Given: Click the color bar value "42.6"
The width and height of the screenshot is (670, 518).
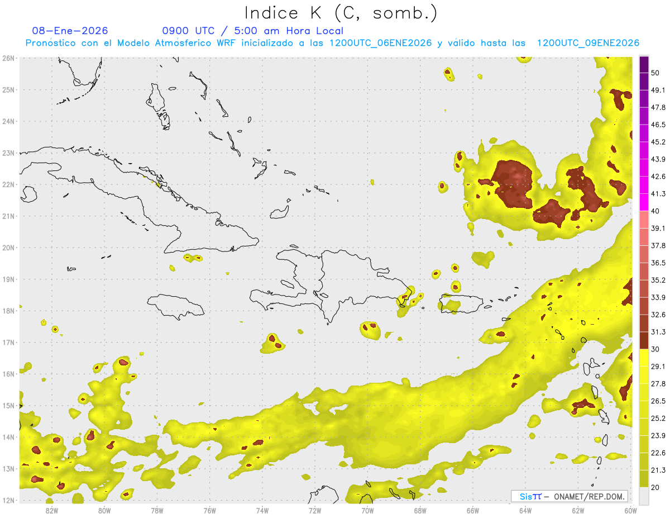Looking at the screenshot, I should click(x=658, y=177).
